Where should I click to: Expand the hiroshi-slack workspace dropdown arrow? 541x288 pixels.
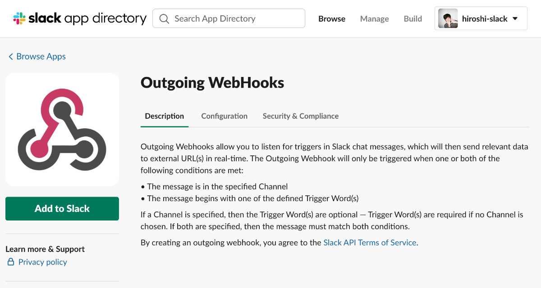(515, 19)
